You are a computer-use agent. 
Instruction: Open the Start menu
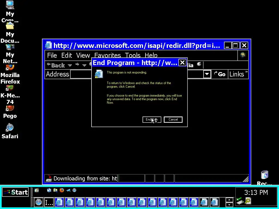click(x=15, y=192)
